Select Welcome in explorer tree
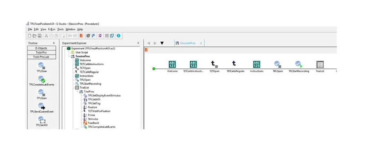This screenshot has width=370, height=154. [83, 60]
